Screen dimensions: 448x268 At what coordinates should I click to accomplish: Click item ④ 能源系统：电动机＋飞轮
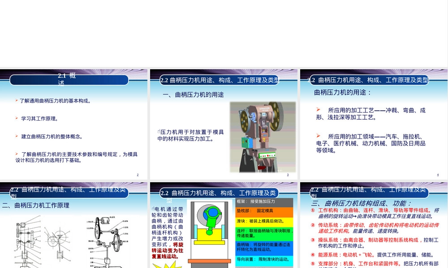[372, 255]
